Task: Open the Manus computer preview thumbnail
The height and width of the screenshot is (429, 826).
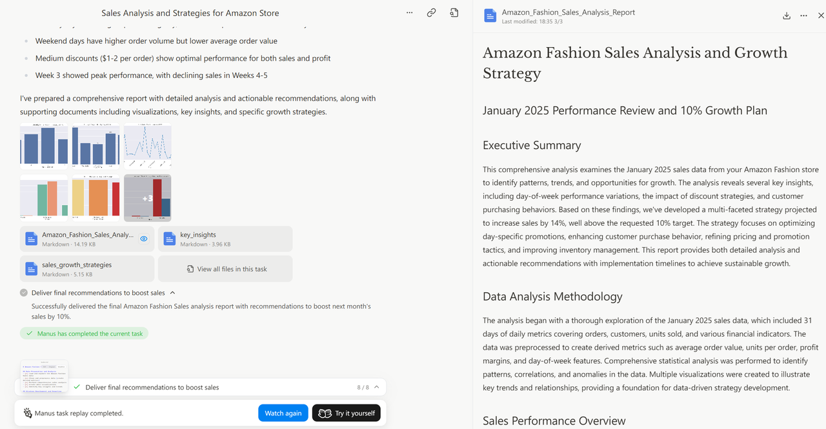Action: click(x=44, y=375)
